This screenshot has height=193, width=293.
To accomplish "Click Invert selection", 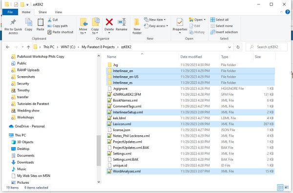I will 224,32.
